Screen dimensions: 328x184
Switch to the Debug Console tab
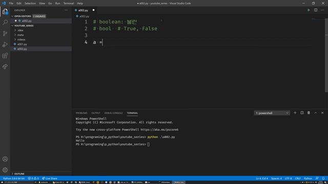(114, 113)
